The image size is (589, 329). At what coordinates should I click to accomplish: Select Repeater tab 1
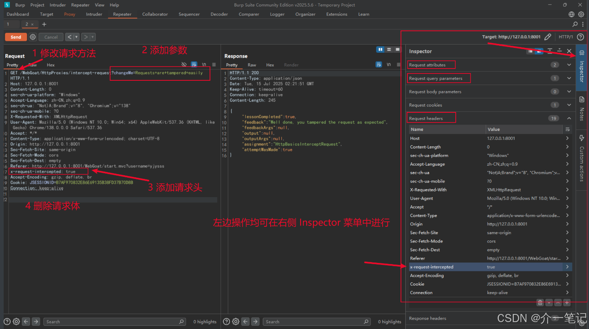(8, 24)
